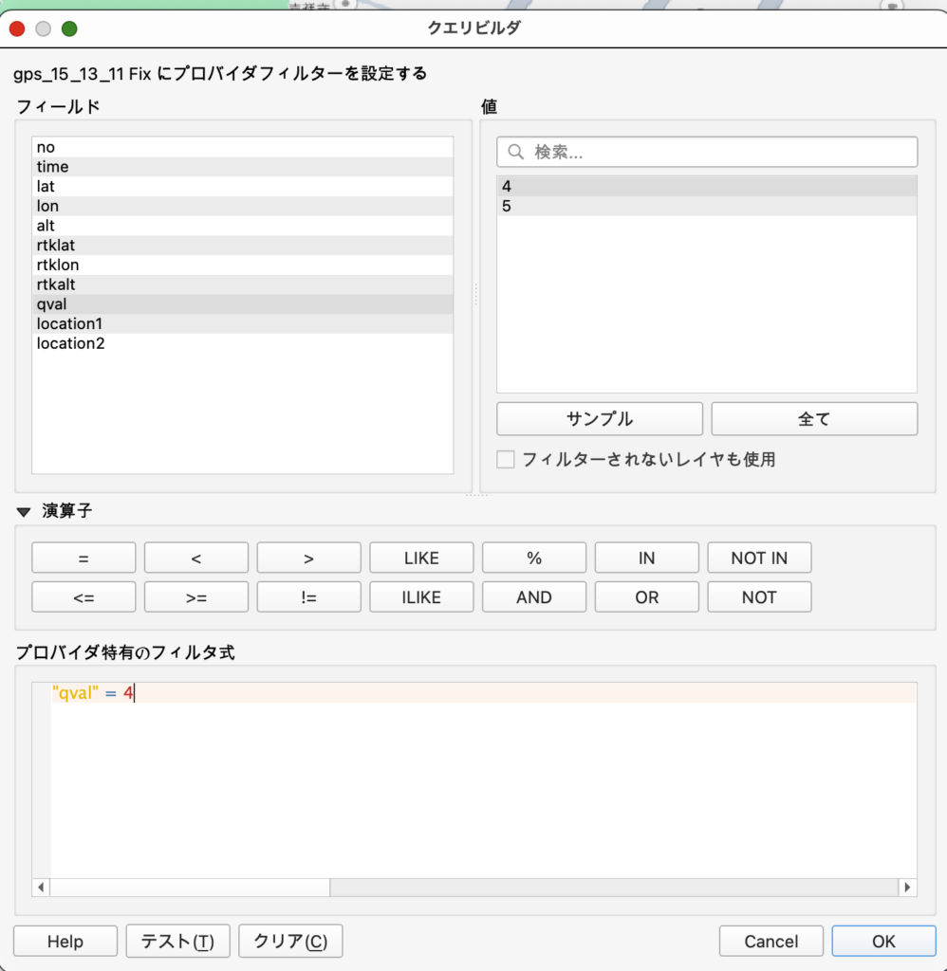
Task: Insert the ILIKE operator
Action: coord(421,597)
